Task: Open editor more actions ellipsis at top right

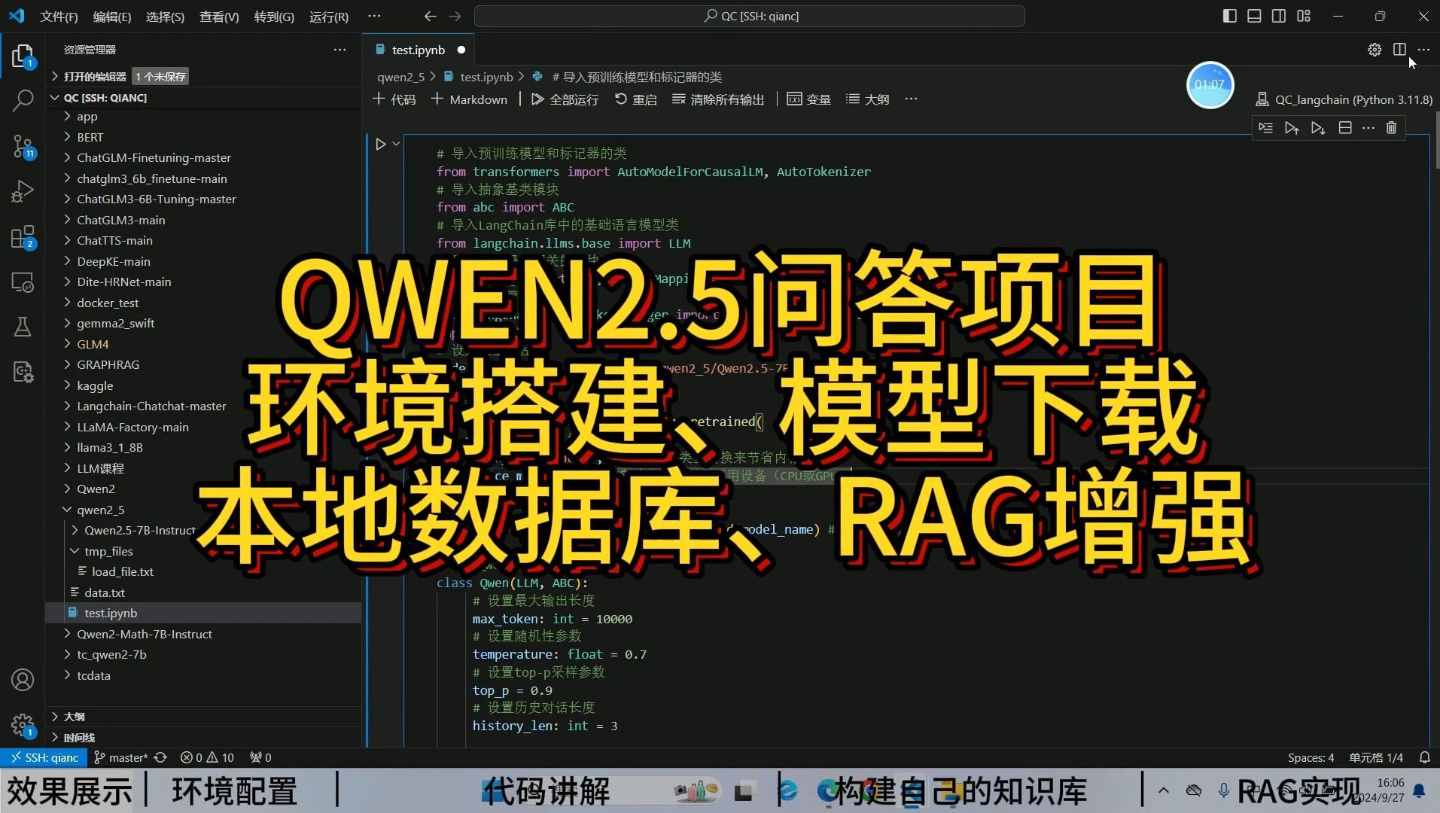Action: pos(1423,50)
